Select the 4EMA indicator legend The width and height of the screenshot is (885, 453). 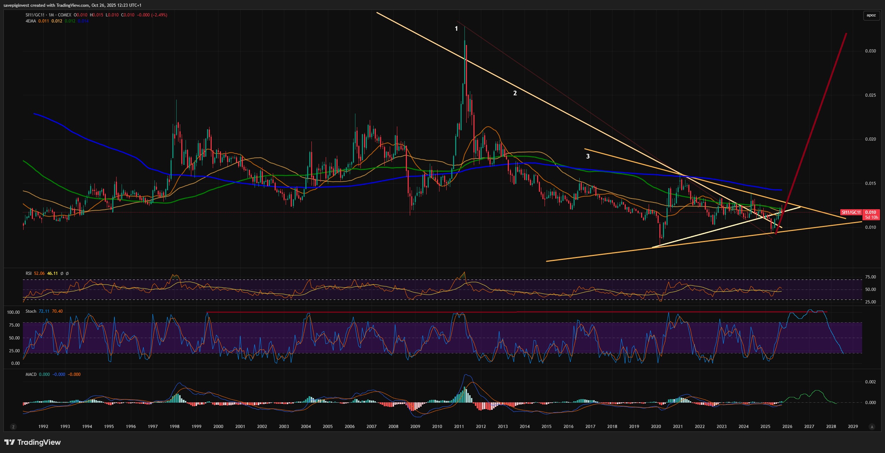(x=31, y=21)
